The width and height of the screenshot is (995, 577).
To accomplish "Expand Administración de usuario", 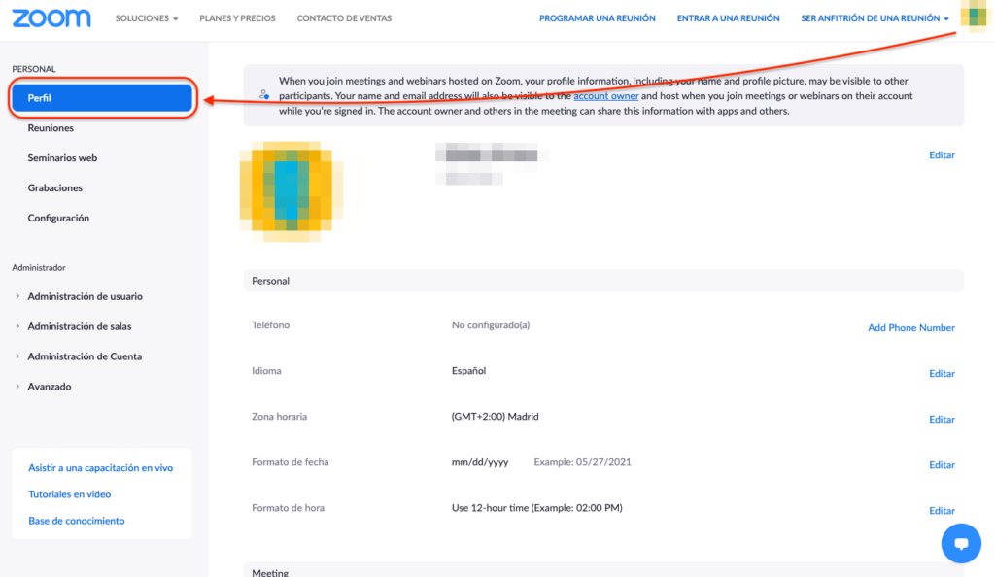I will (x=85, y=296).
